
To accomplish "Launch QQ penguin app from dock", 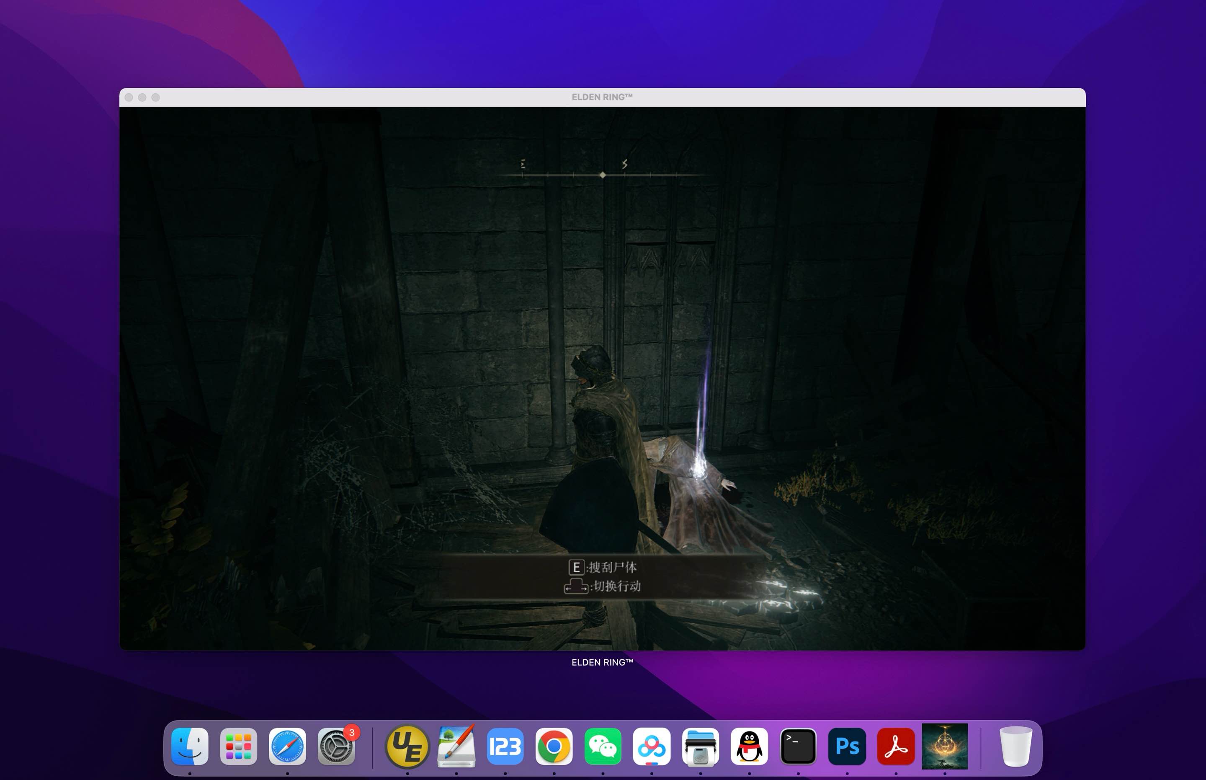I will [749, 746].
